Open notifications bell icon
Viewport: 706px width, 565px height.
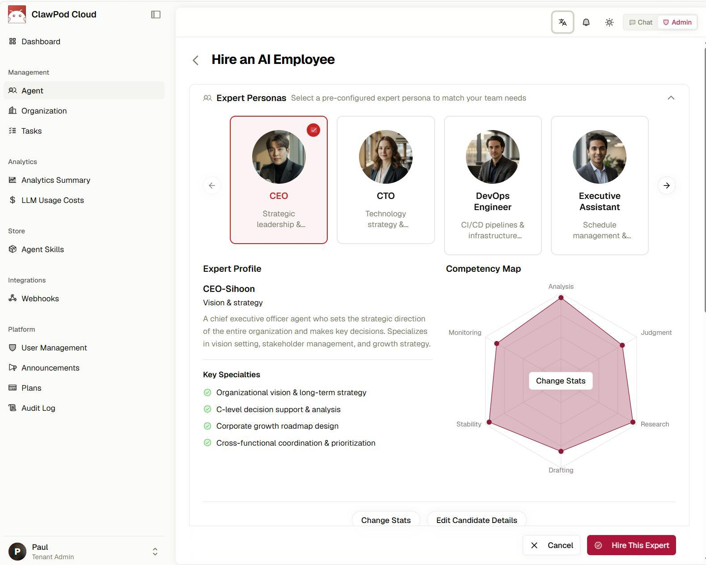[586, 22]
